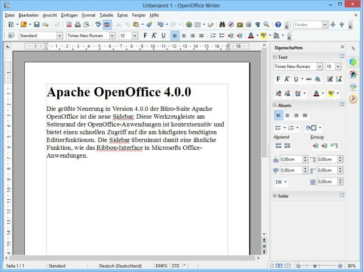363x272 pixels.
Task: Select the Format Paintbrush icon
Action: (150, 24)
